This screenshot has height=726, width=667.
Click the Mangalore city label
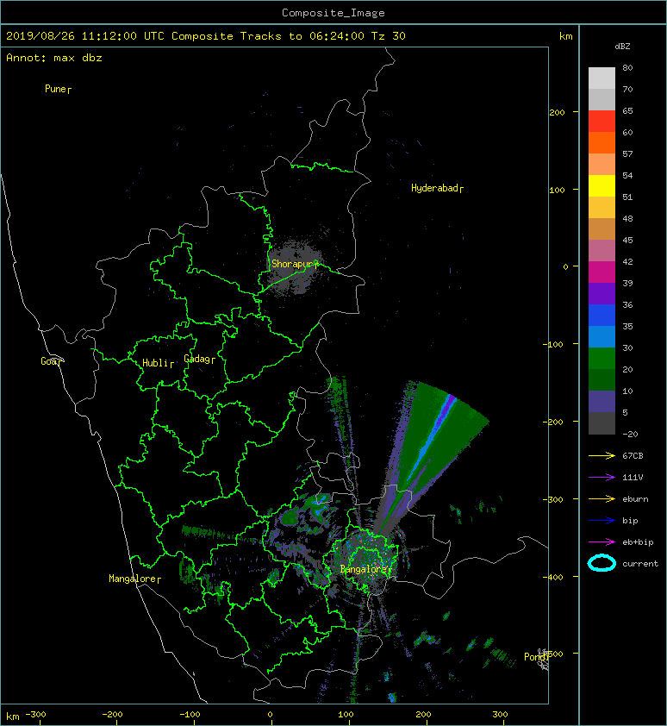[134, 579]
